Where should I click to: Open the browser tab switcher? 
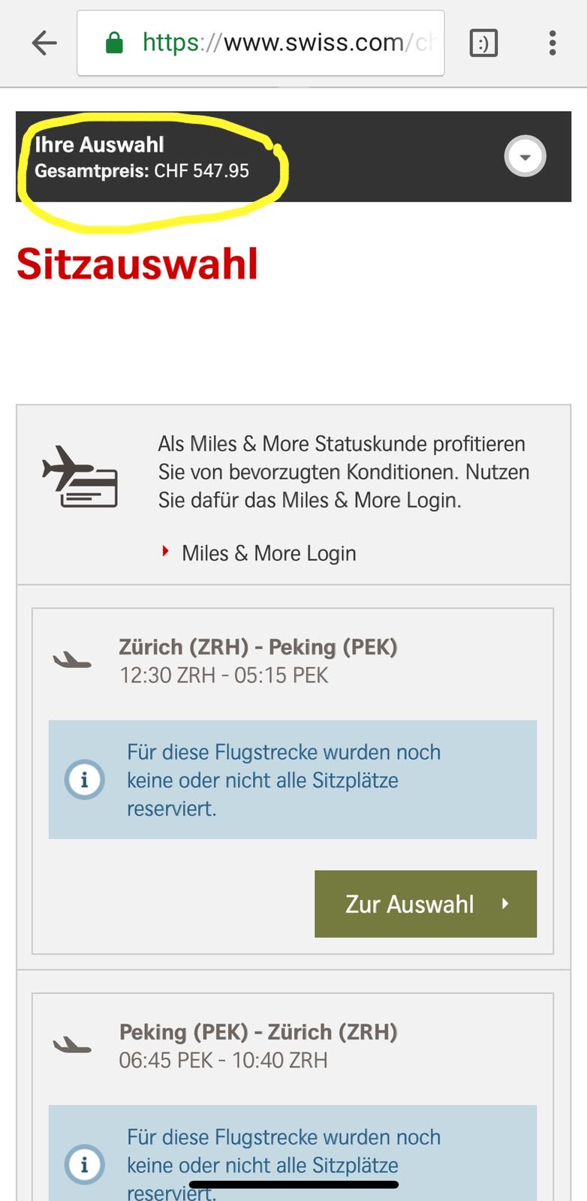[x=483, y=44]
